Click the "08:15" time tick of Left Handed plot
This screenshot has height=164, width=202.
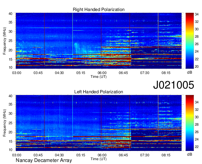(166, 155)
